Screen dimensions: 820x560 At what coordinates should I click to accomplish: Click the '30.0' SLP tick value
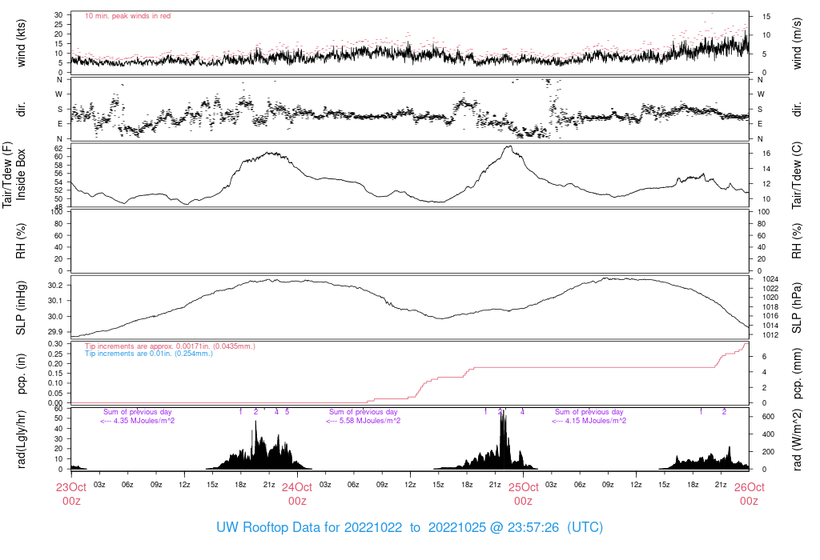[55, 317]
